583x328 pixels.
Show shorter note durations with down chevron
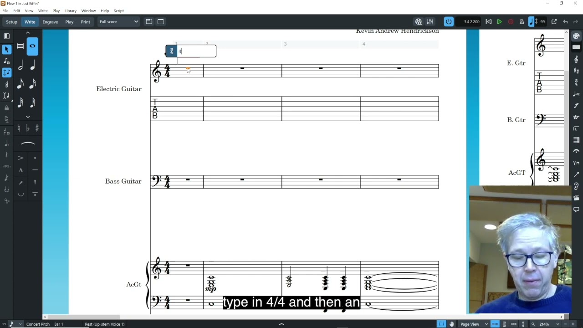28,117
